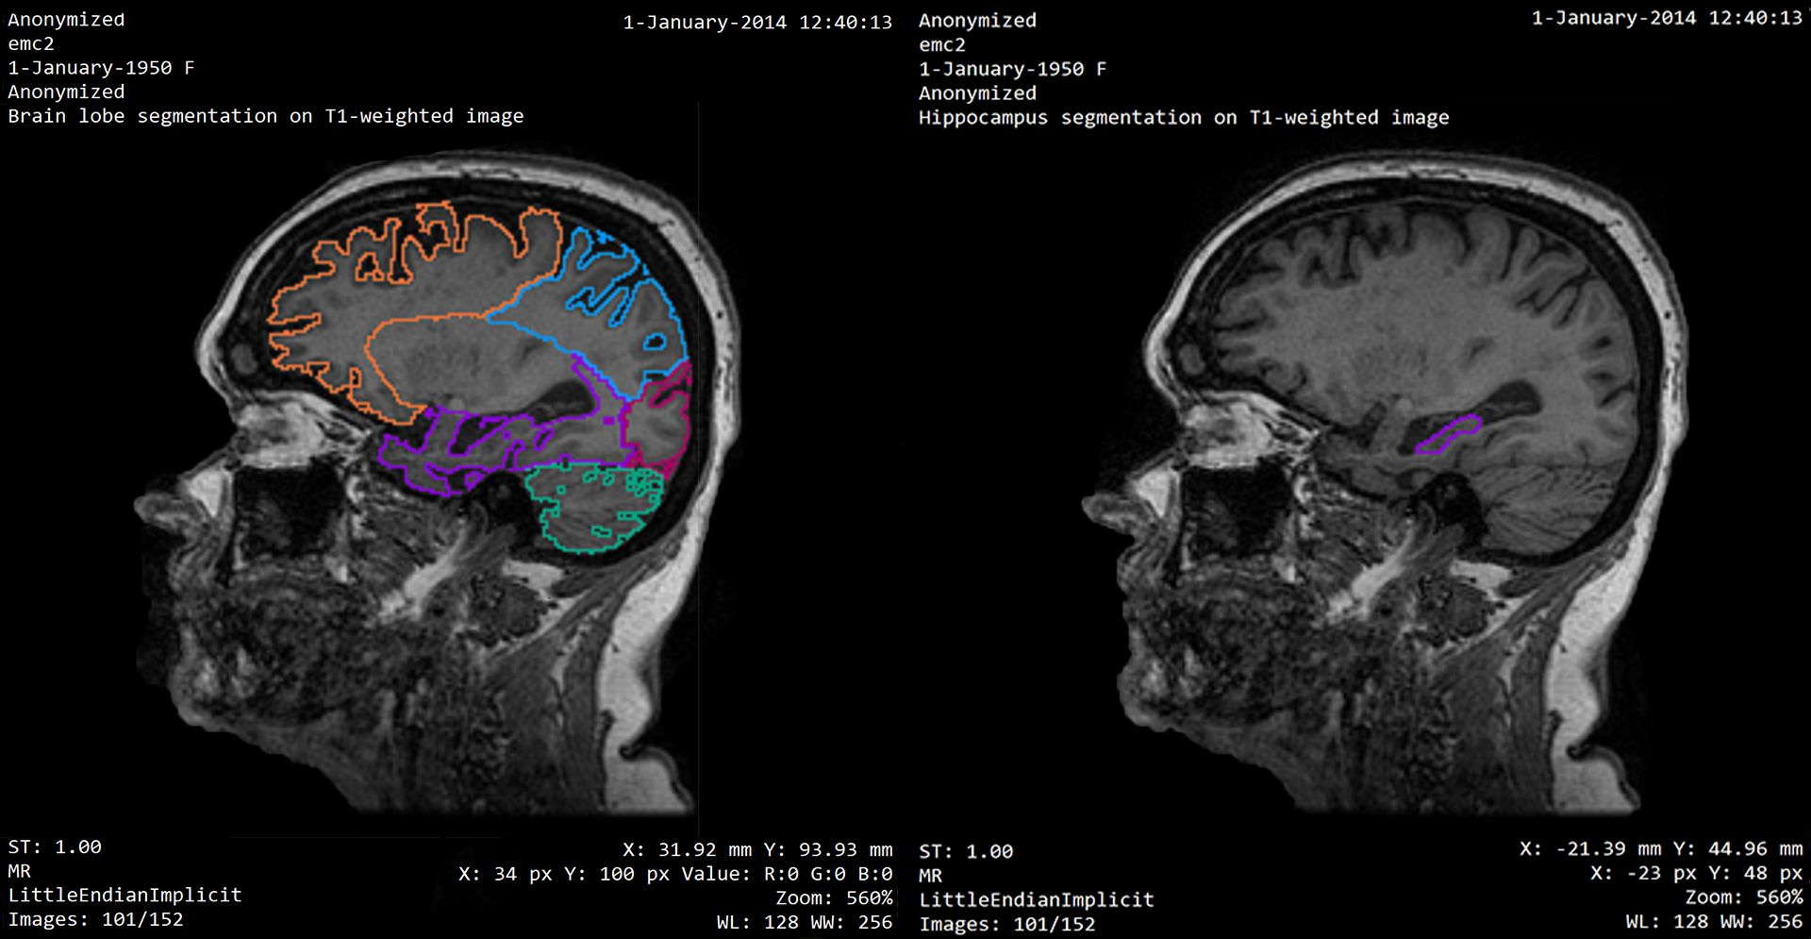
Task: Expand the ST: 1.00 slice thickness readout
Action: tap(54, 847)
